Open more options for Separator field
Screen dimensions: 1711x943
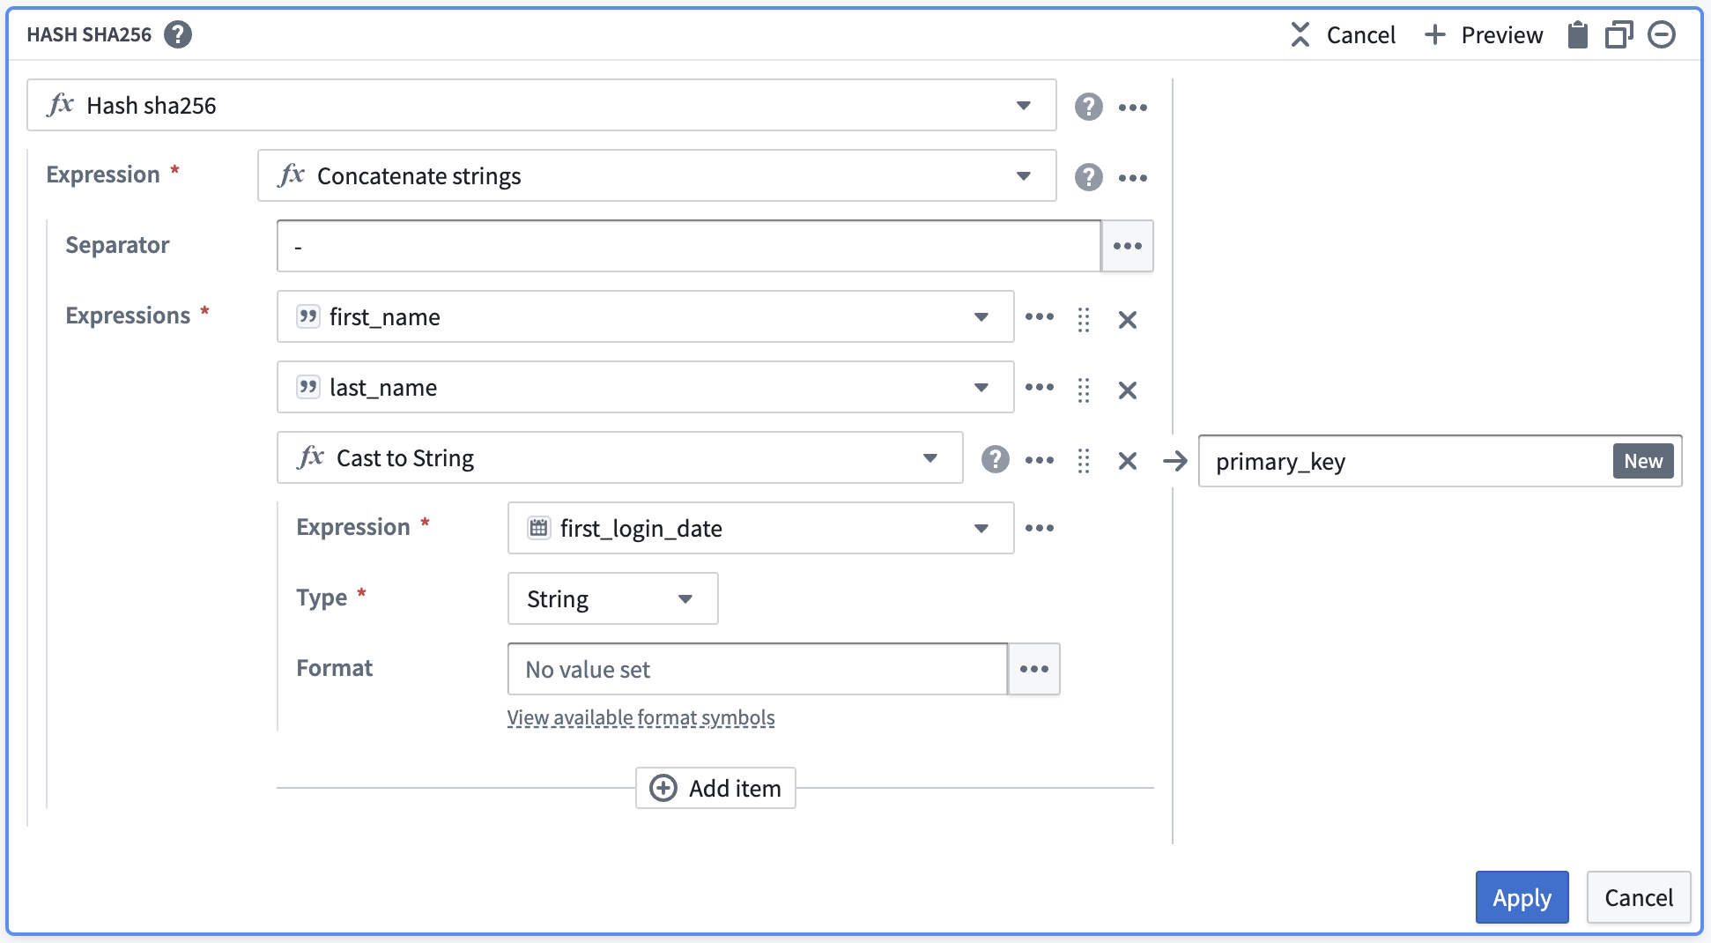[1127, 246]
